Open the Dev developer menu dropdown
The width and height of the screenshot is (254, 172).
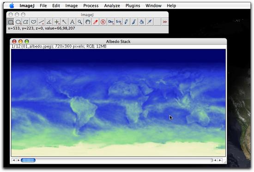pos(111,22)
